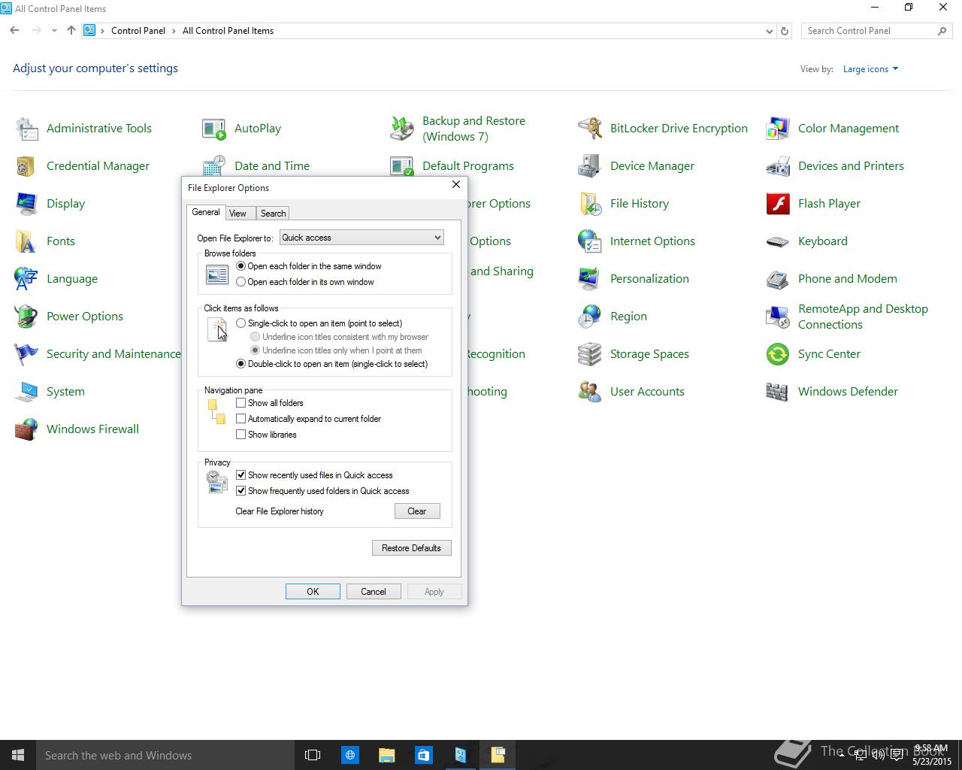Click Restore Defaults button
962x770 pixels.
coord(412,548)
